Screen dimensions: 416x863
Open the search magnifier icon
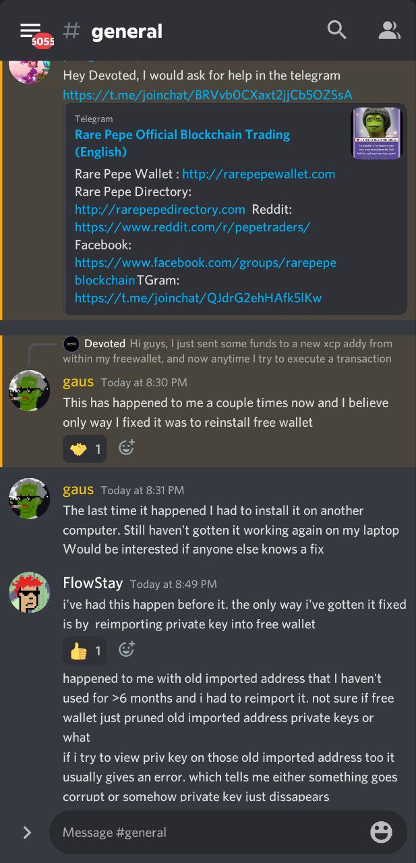(x=336, y=30)
